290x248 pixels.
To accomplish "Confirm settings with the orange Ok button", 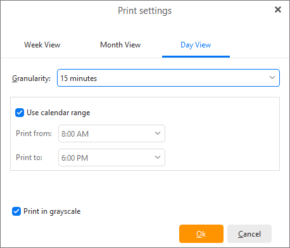I will (201, 234).
